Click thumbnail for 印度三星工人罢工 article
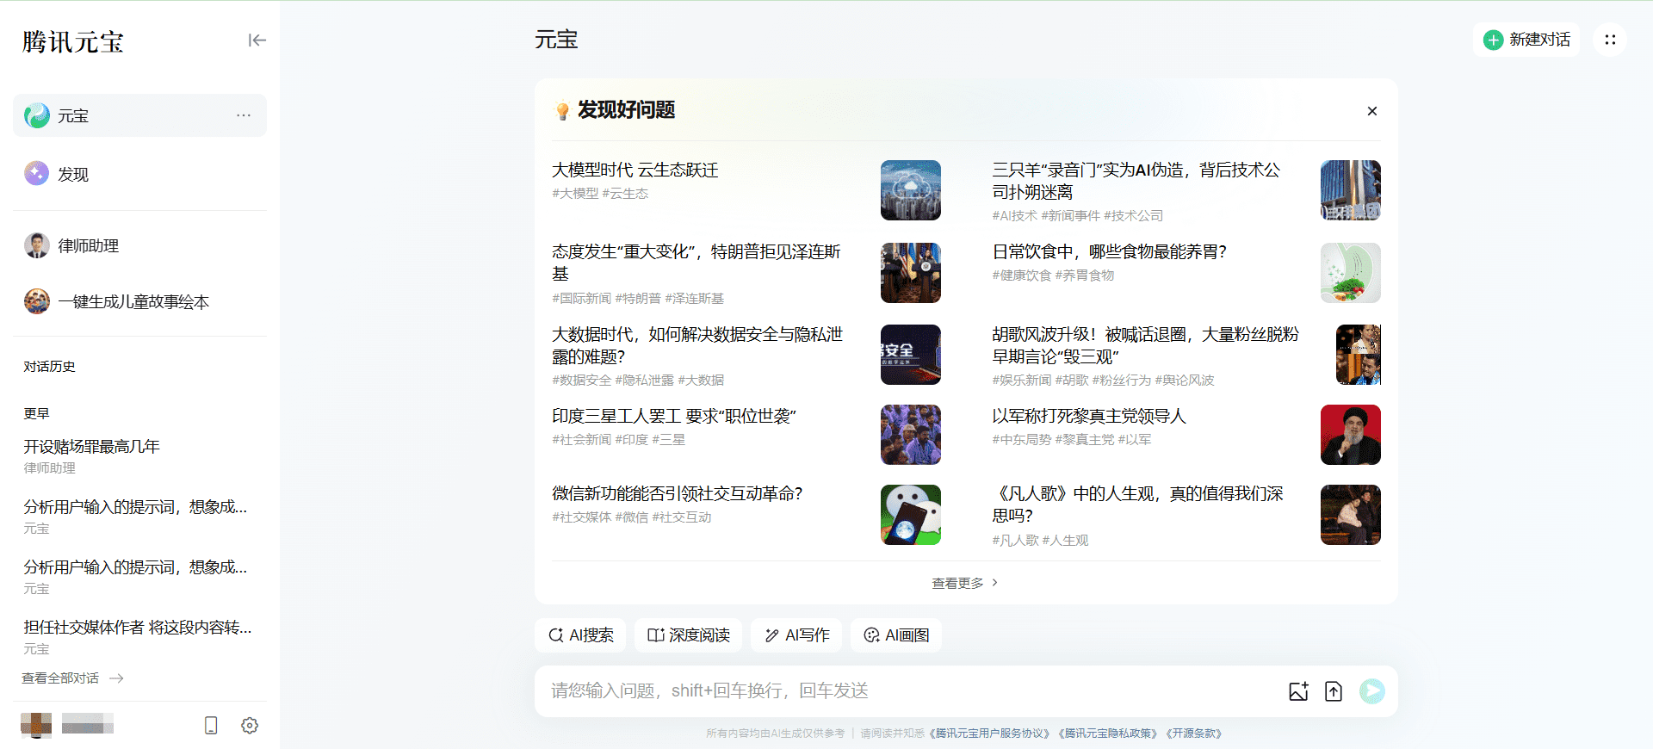Image resolution: width=1653 pixels, height=749 pixels. pyautogui.click(x=911, y=435)
